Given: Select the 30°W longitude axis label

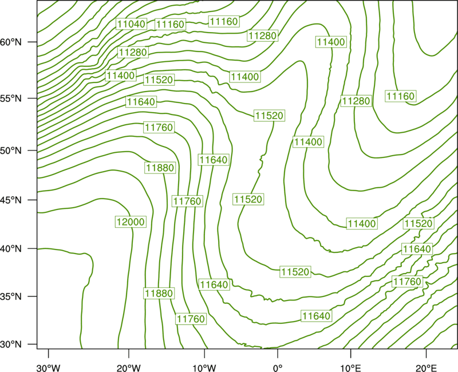Looking at the screenshot, I should click(x=48, y=368).
